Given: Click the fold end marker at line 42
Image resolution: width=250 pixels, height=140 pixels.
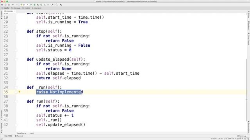Looking at the screenshot, I should [16, 124].
